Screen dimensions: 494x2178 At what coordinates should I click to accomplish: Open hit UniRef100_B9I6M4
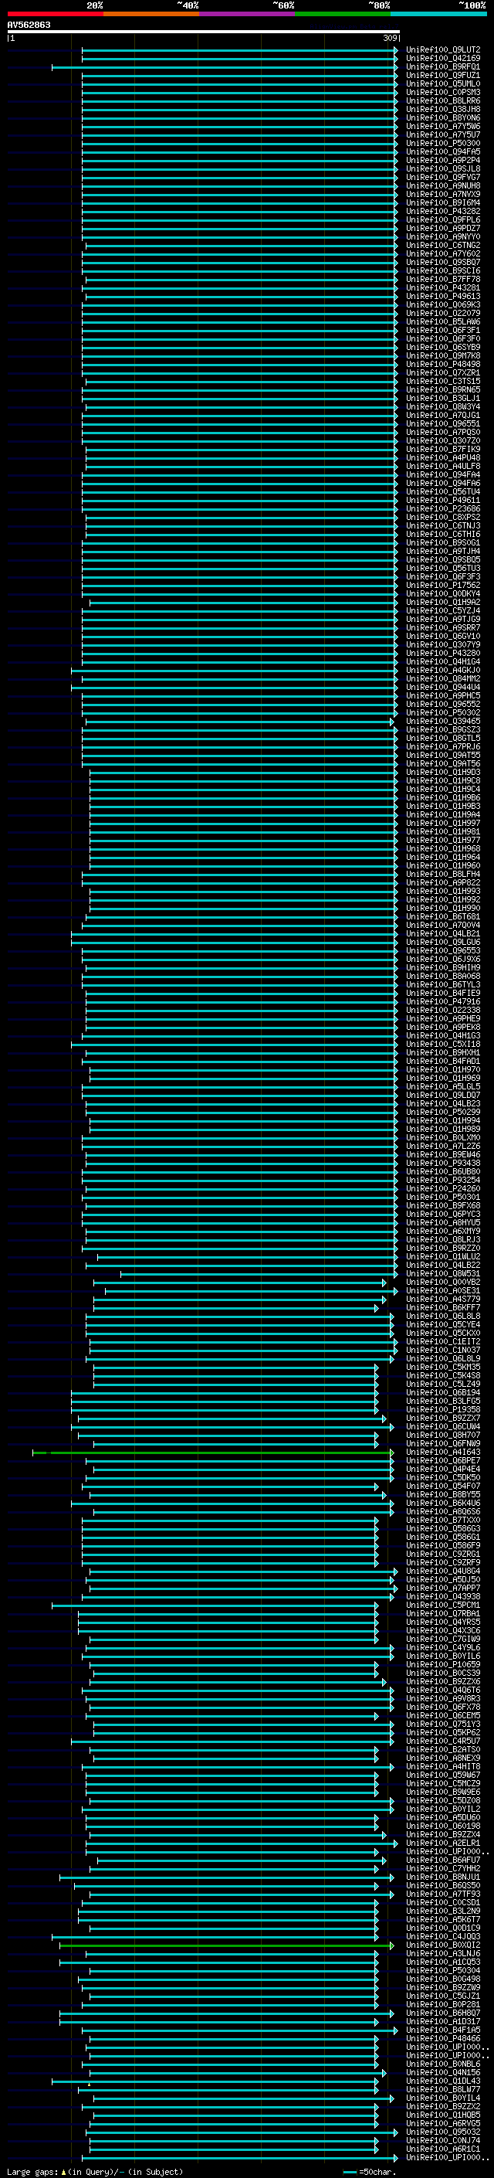(442, 203)
